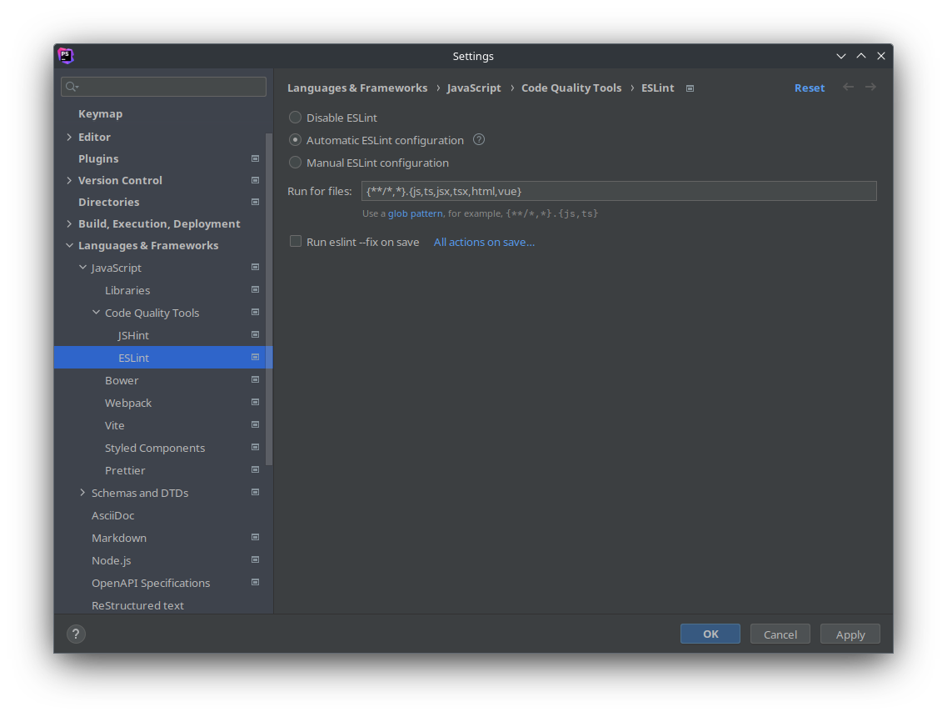Select Manual ESLint configuration radio button
947x717 pixels.
295,162
